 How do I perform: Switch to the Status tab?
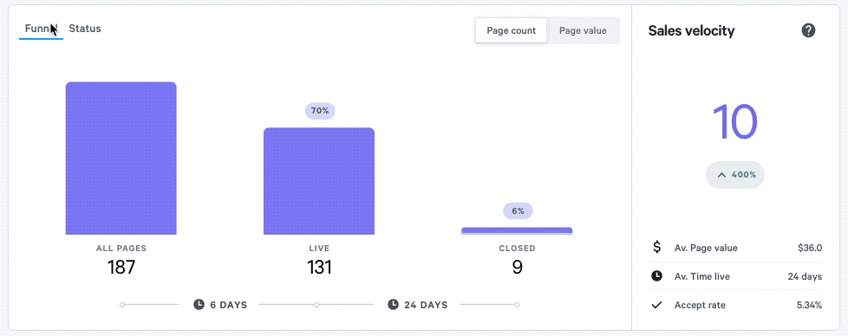click(x=85, y=29)
